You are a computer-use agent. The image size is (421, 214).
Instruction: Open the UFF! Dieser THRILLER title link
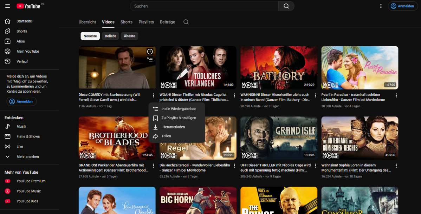(x=276, y=168)
